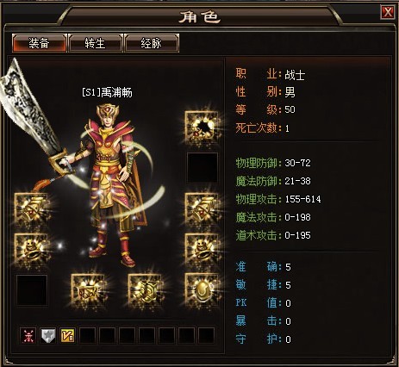Click the silver star shield badge icon
The image size is (399, 367).
coord(48,335)
